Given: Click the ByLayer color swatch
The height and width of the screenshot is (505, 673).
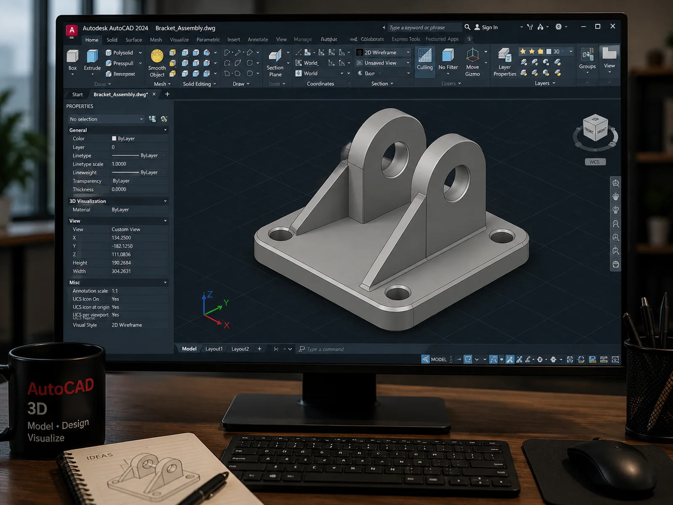Looking at the screenshot, I should [x=114, y=138].
